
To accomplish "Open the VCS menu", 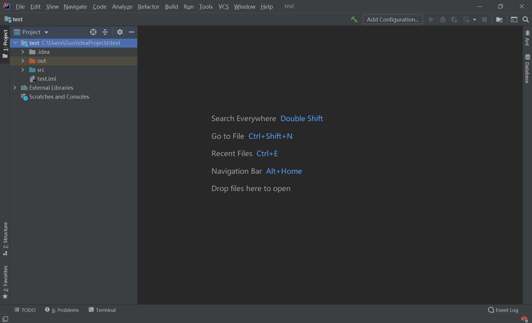I will [x=223, y=7].
